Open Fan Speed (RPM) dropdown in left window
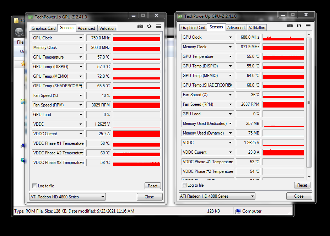This screenshot has width=330, height=236. pos(81,105)
